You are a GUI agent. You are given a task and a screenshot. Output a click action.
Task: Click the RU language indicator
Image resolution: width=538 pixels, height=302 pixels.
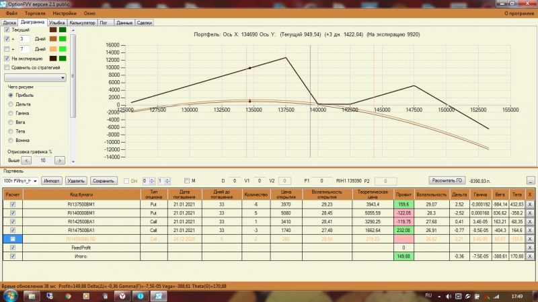(428, 295)
